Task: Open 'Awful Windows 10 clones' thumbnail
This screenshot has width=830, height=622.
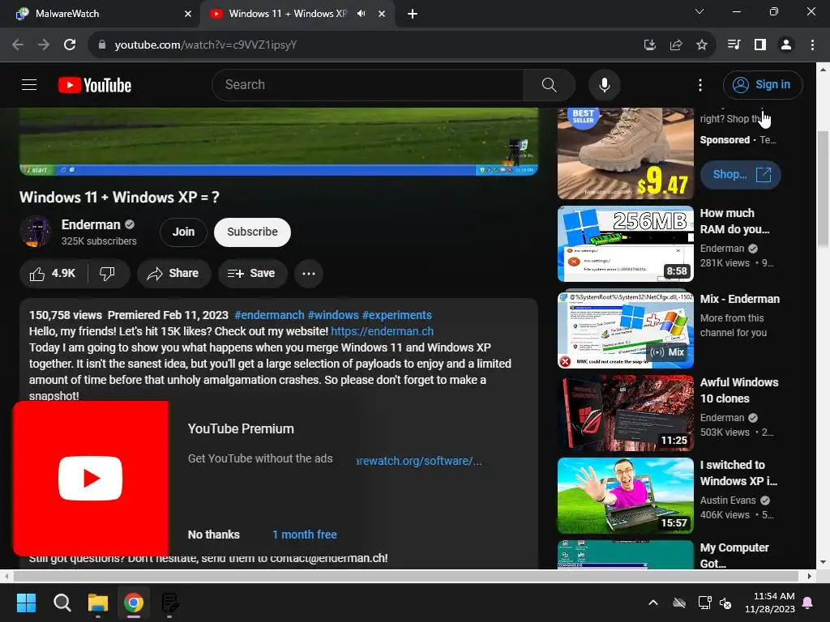Action: (x=626, y=413)
